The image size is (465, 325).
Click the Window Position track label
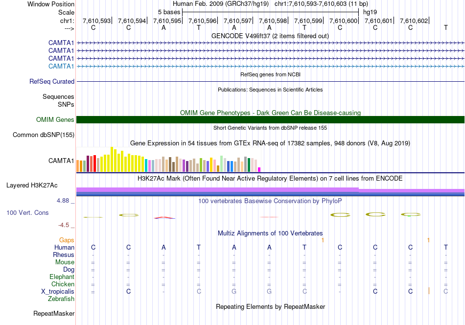point(51,4)
